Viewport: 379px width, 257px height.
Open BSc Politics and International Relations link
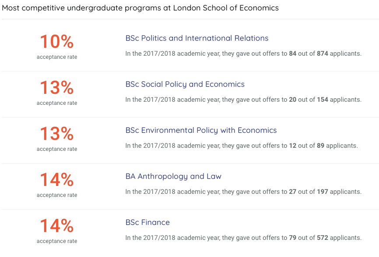click(197, 38)
